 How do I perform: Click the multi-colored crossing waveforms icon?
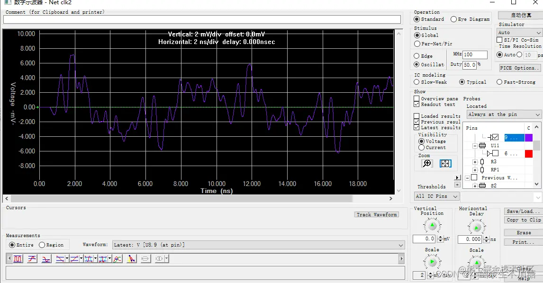(118, 259)
